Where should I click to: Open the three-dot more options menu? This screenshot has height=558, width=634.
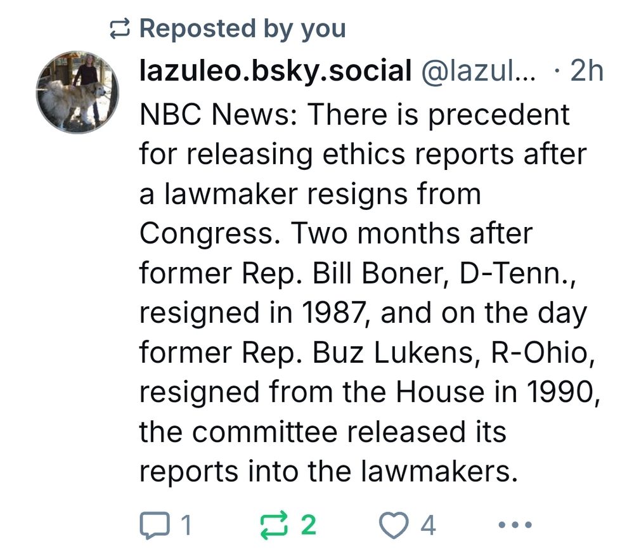(x=515, y=525)
